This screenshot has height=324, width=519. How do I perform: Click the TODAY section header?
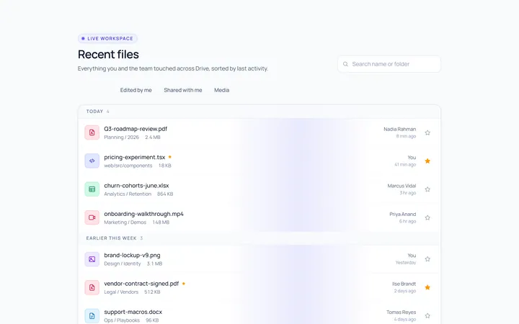click(259, 112)
